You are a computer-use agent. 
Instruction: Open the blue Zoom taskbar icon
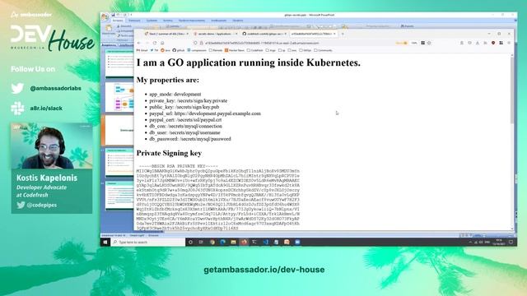click(297, 242)
